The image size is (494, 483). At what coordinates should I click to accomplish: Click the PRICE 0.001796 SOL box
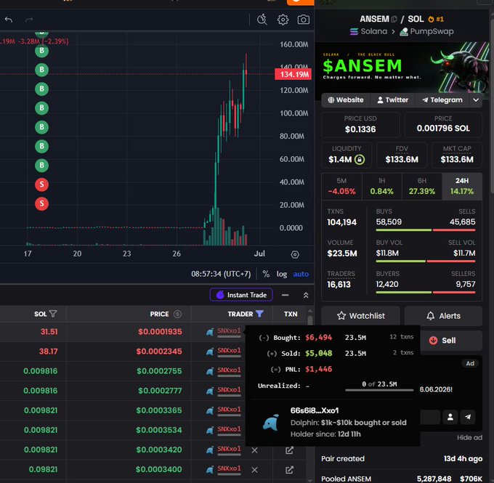443,125
